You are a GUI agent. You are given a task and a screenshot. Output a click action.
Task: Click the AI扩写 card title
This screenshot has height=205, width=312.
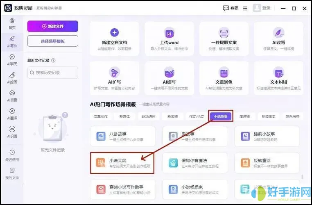click(x=114, y=82)
